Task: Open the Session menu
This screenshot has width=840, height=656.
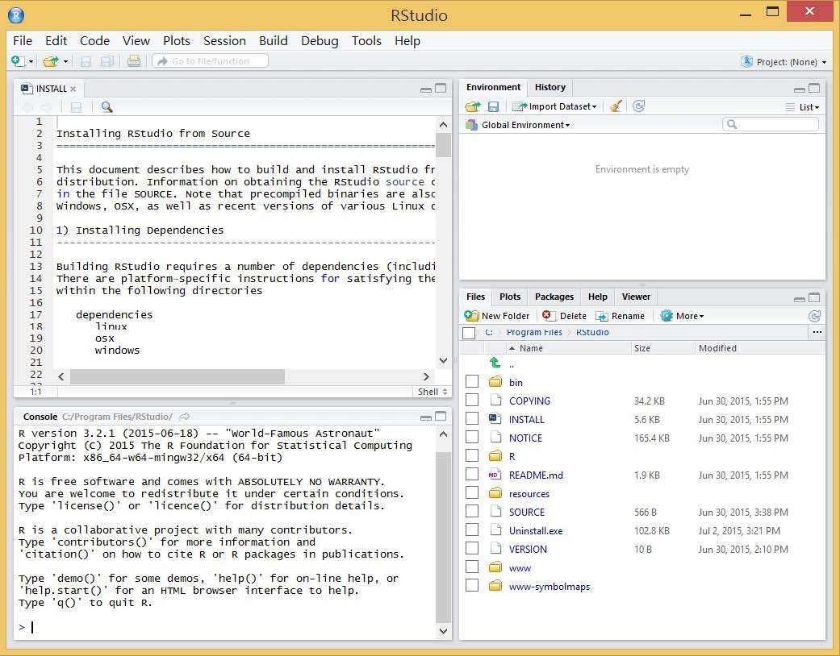Action: tap(224, 40)
